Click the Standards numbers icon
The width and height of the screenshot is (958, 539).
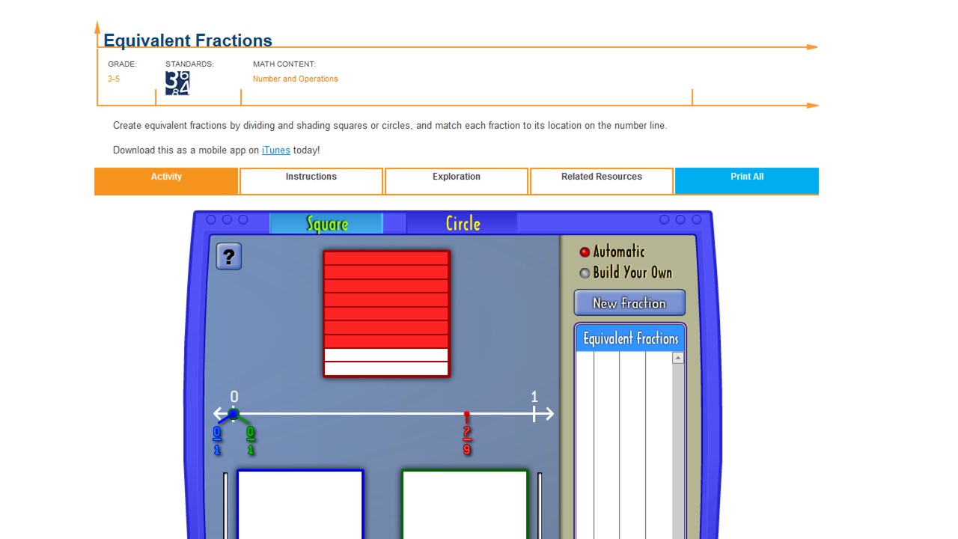click(x=177, y=83)
